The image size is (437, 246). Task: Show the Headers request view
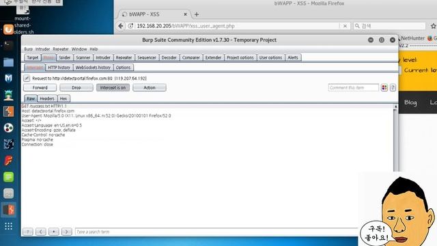(x=47, y=98)
